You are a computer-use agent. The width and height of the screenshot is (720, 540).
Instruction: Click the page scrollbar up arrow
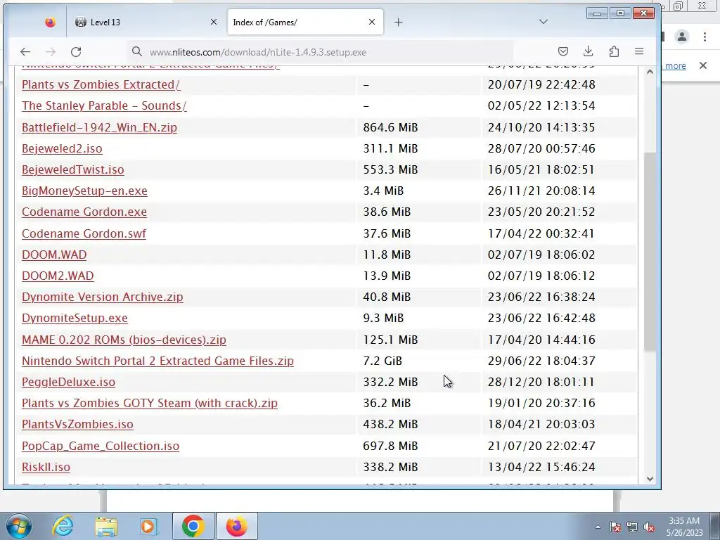click(650, 72)
